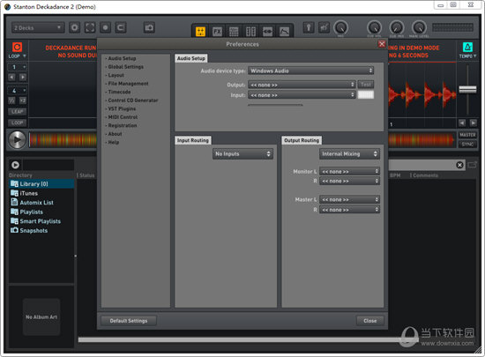485x357 pixels.
Task: Click the microphone icon in toolbar
Action: pyautogui.click(x=309, y=27)
